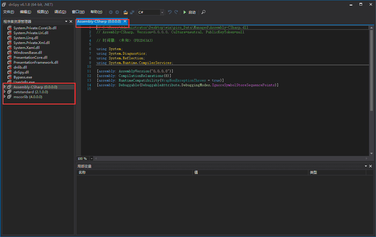Click the editor horizontal scroll-right arrow
Viewport: 376px width, 237px height.
tap(367, 159)
